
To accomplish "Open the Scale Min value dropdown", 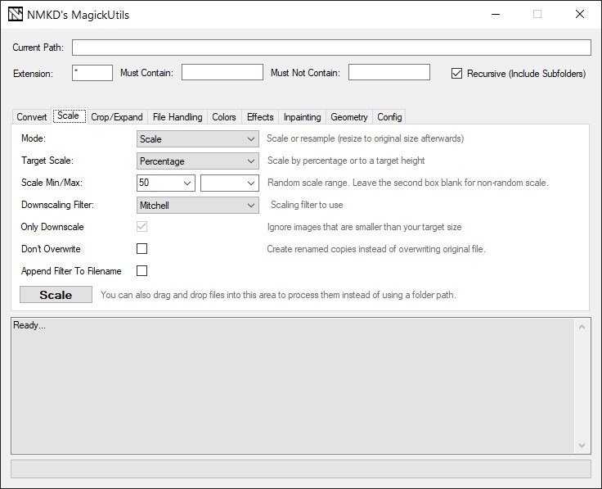I will click(166, 183).
